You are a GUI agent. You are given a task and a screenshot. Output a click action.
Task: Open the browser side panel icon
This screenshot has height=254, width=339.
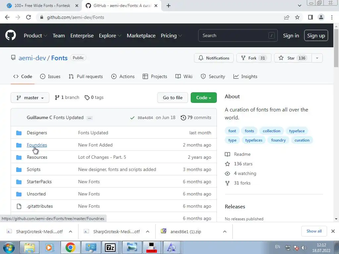pos(311,17)
